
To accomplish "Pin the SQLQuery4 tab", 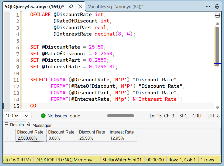I will pos(71,7).
